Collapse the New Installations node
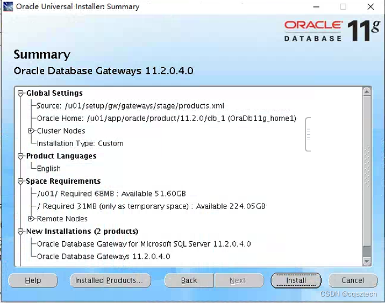 (20, 232)
